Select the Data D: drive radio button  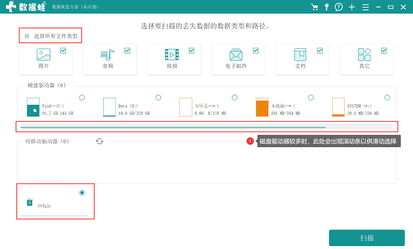pyautogui.click(x=158, y=98)
